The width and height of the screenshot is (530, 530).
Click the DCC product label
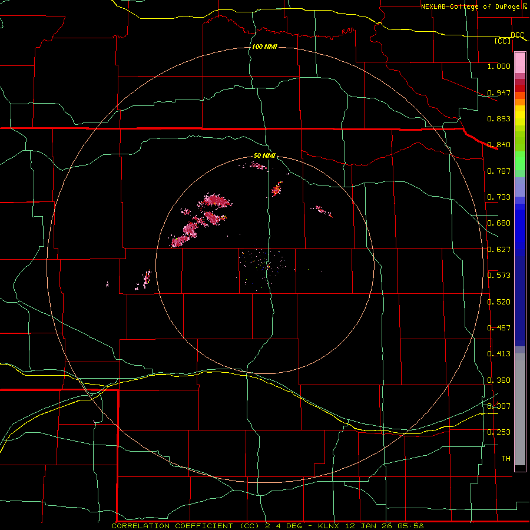point(517,35)
